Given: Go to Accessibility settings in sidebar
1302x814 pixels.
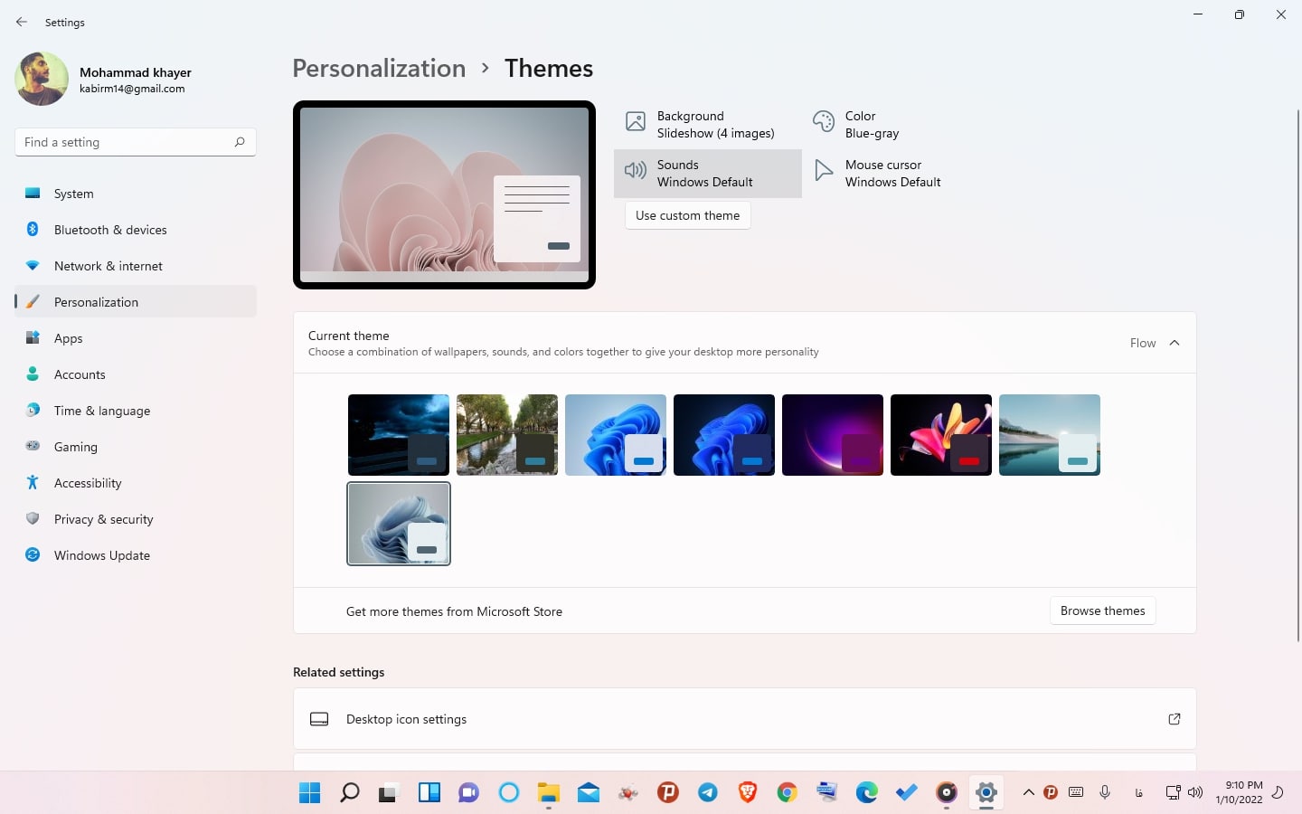Looking at the screenshot, I should pos(88,483).
